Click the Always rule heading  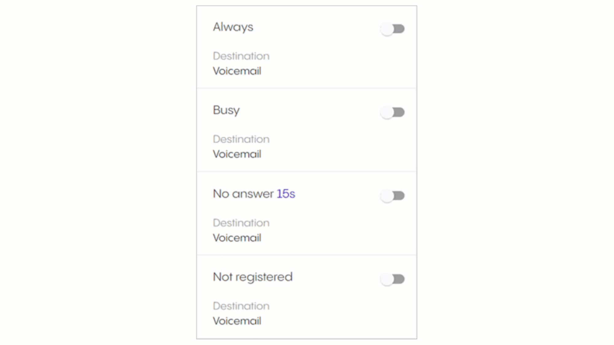[x=233, y=27]
